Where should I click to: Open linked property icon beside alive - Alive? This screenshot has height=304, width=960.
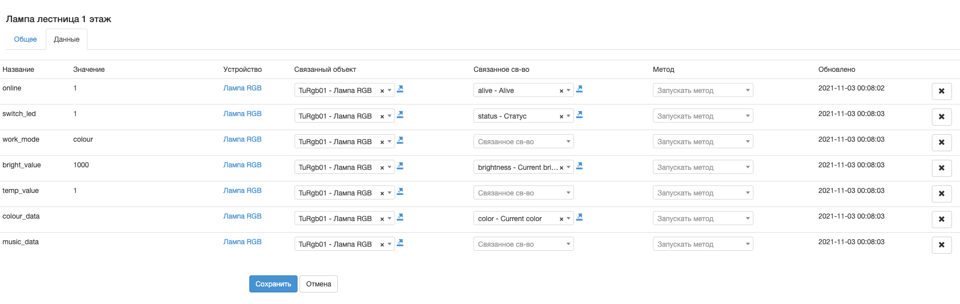(x=579, y=89)
